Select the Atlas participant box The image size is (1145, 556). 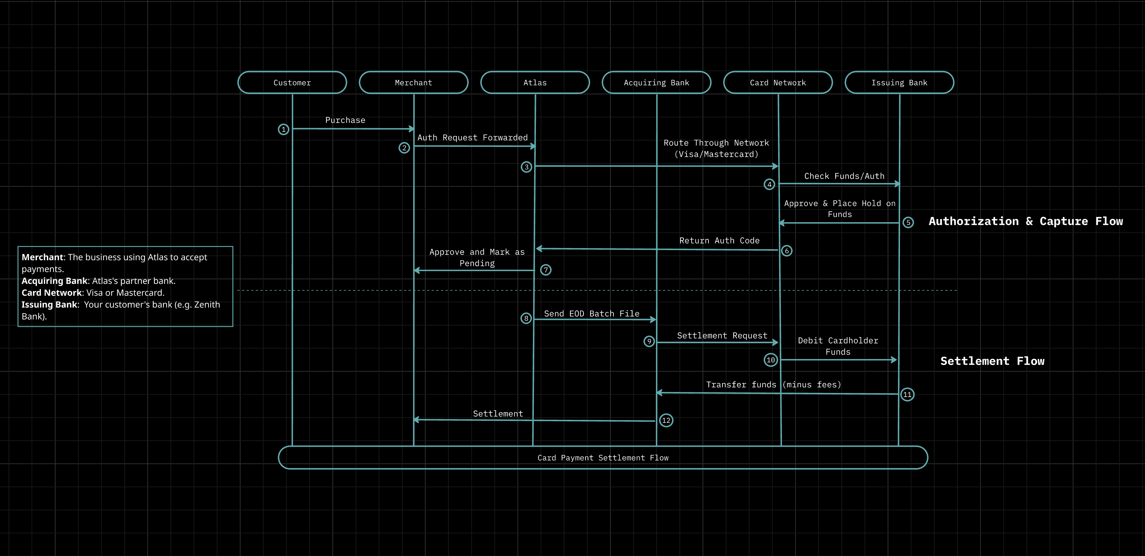[x=535, y=83]
